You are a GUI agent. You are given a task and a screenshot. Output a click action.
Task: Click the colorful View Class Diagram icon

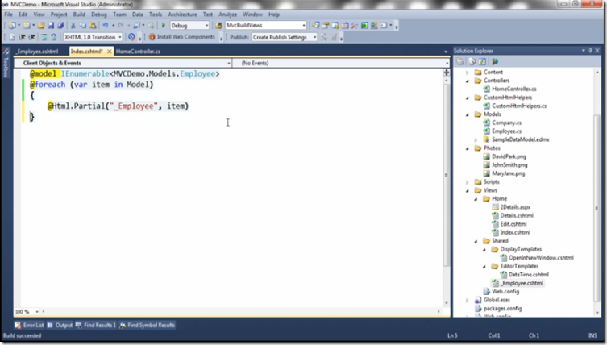point(495,61)
